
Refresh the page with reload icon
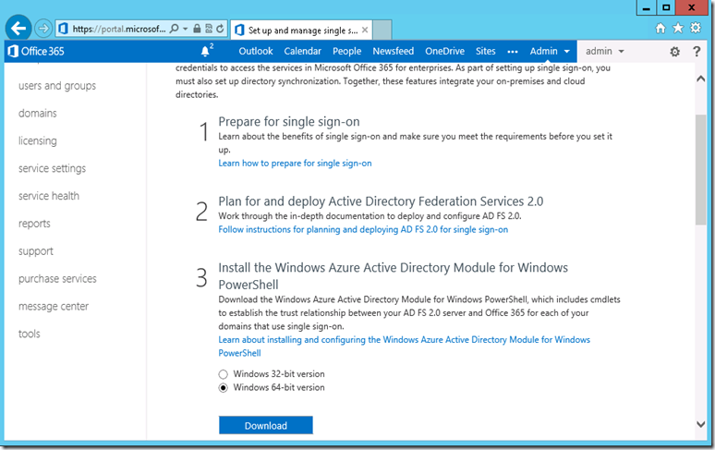pos(220,29)
